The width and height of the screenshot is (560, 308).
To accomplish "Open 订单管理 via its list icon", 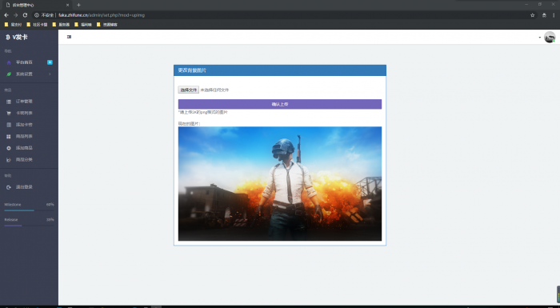I will pos(9,102).
